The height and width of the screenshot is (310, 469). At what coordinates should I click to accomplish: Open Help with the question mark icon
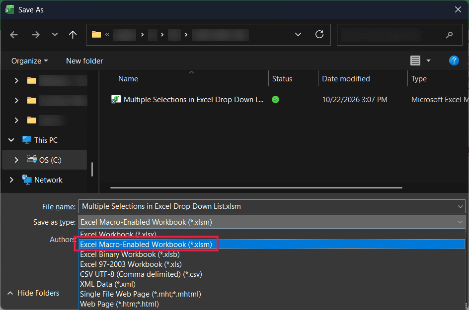(x=454, y=61)
